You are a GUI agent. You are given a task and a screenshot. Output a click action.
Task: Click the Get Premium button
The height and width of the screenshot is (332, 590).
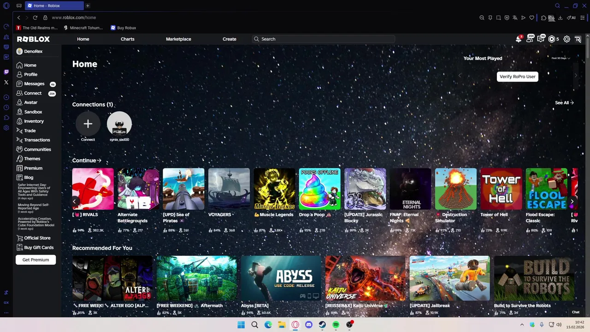tap(35, 260)
